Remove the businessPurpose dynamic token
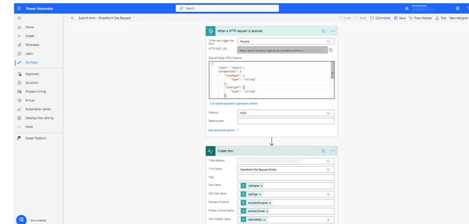Viewport: 469px width, 224px height. (270, 203)
